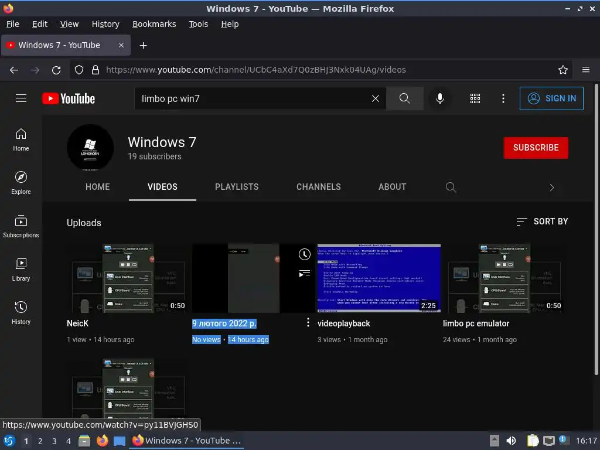Click the SIGN IN button
Image resolution: width=600 pixels, height=450 pixels.
[551, 98]
